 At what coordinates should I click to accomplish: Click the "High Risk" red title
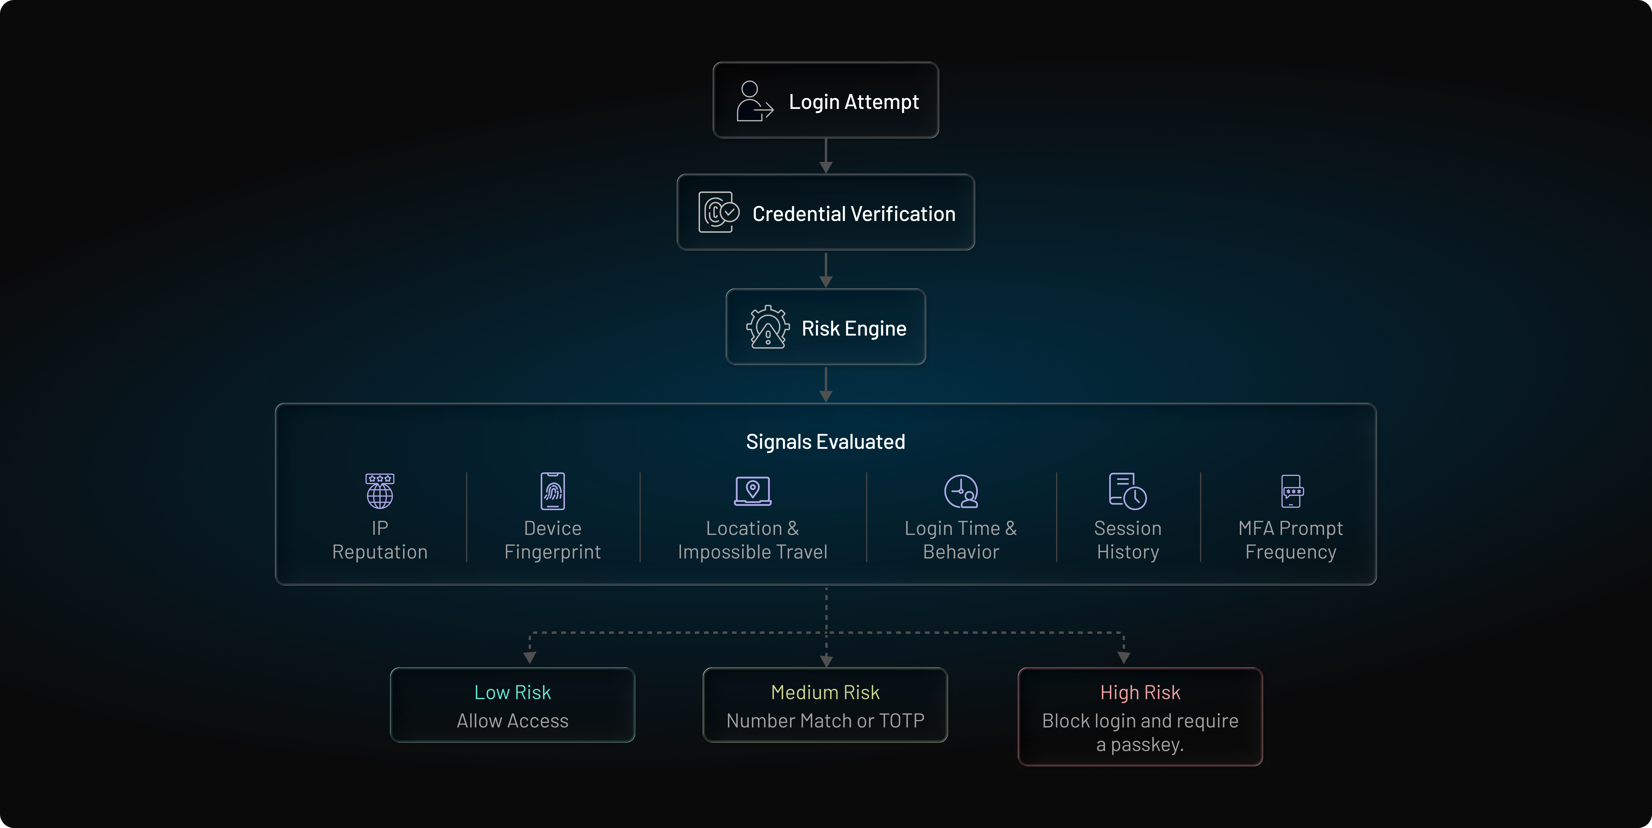click(1140, 692)
